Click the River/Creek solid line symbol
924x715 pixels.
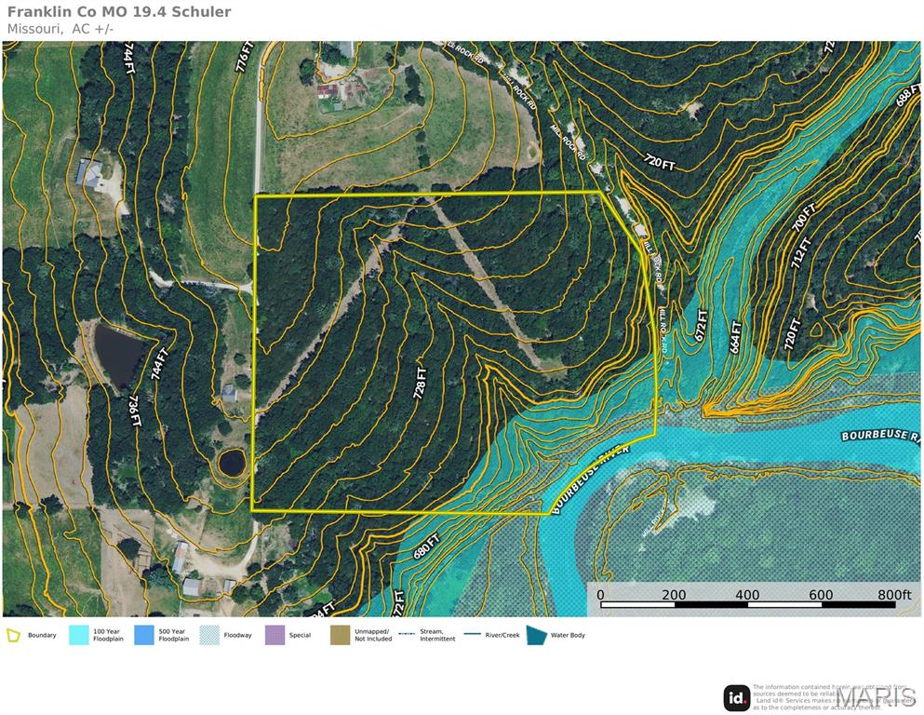473,635
